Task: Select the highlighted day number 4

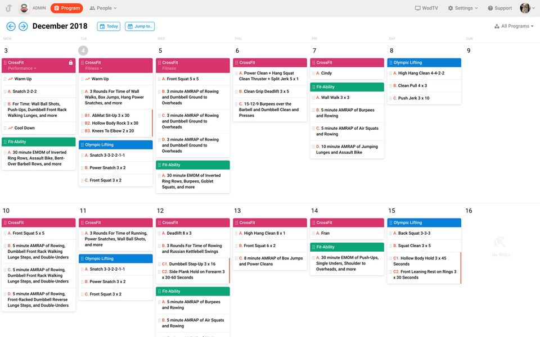Action: coord(83,51)
